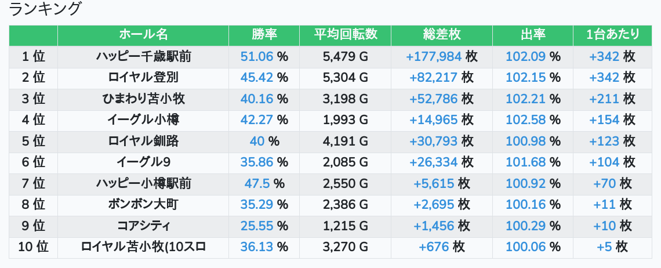Click the +177,984 total difference value
Viewport: 661px width, 268px height.
point(434,57)
